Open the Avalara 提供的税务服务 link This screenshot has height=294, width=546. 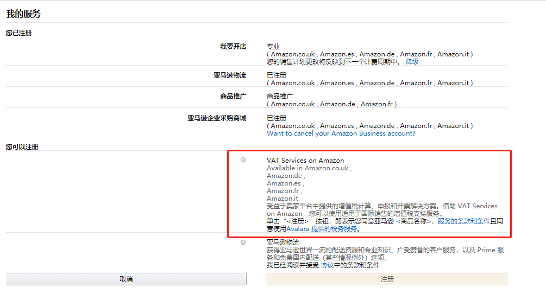[322, 229]
